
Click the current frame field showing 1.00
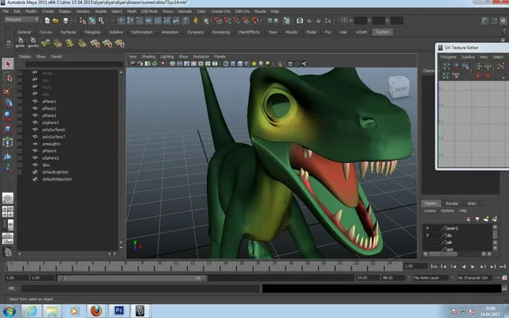(415, 266)
